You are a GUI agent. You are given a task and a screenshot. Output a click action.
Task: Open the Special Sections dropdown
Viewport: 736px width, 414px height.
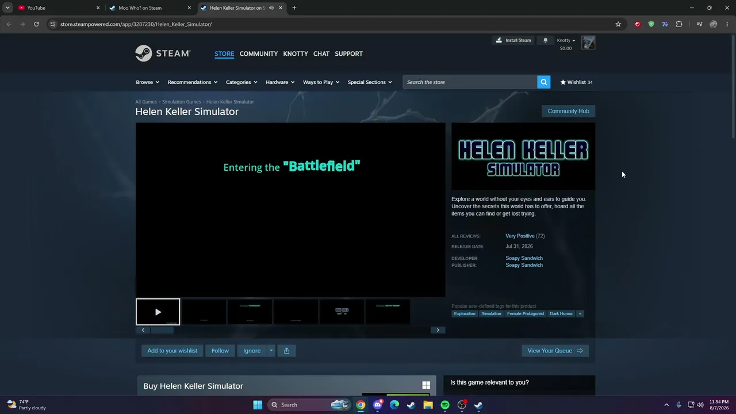(370, 82)
